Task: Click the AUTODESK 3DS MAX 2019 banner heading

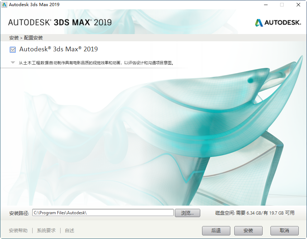Action: coord(60,22)
